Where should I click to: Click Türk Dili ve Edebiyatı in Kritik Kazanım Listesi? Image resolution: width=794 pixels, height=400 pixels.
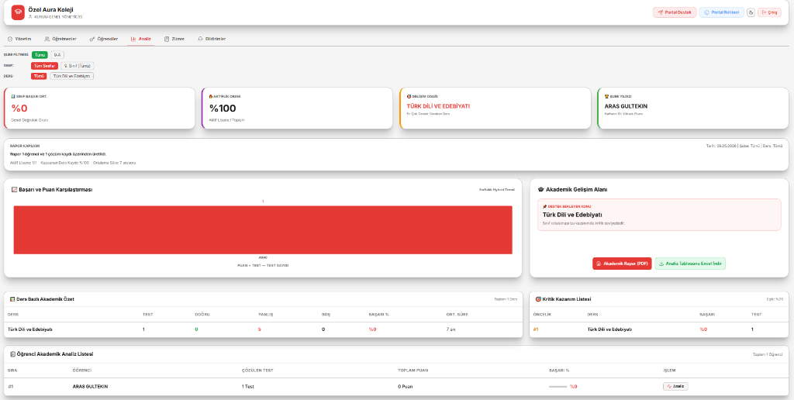609,329
